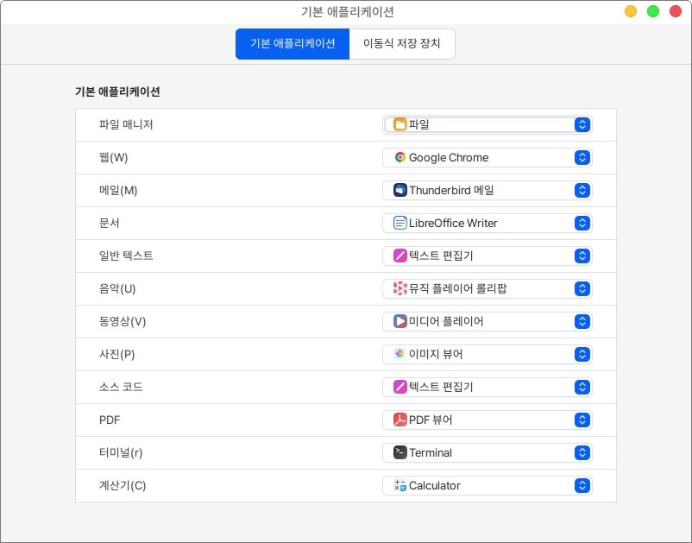
Task: Open the 소스 코드 dropdown arrow
Action: pos(582,387)
